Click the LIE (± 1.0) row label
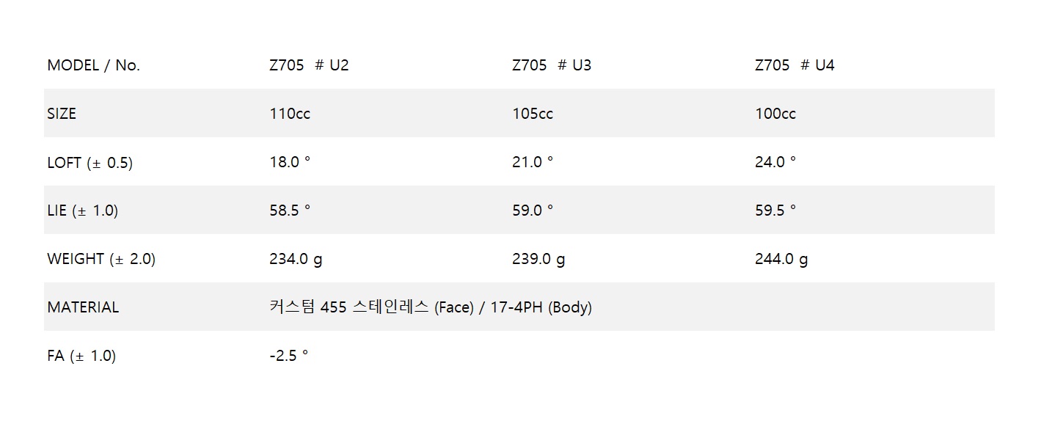Viewport: 1041px width, 421px height. coord(82,211)
